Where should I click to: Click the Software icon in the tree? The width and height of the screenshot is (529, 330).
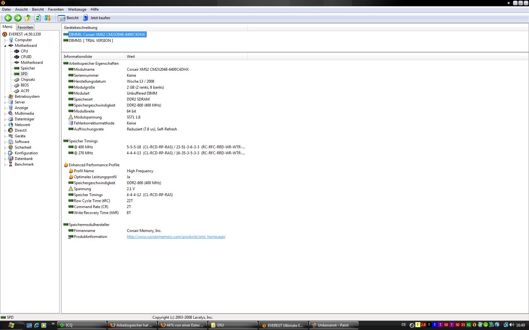click(11, 142)
